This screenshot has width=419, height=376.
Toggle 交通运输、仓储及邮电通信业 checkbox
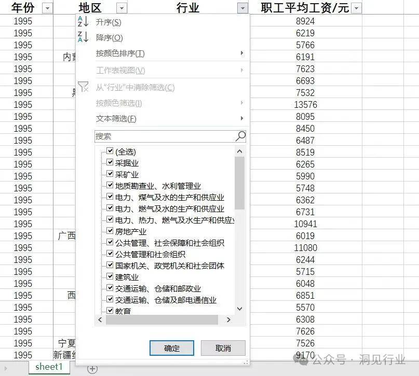[x=110, y=299]
